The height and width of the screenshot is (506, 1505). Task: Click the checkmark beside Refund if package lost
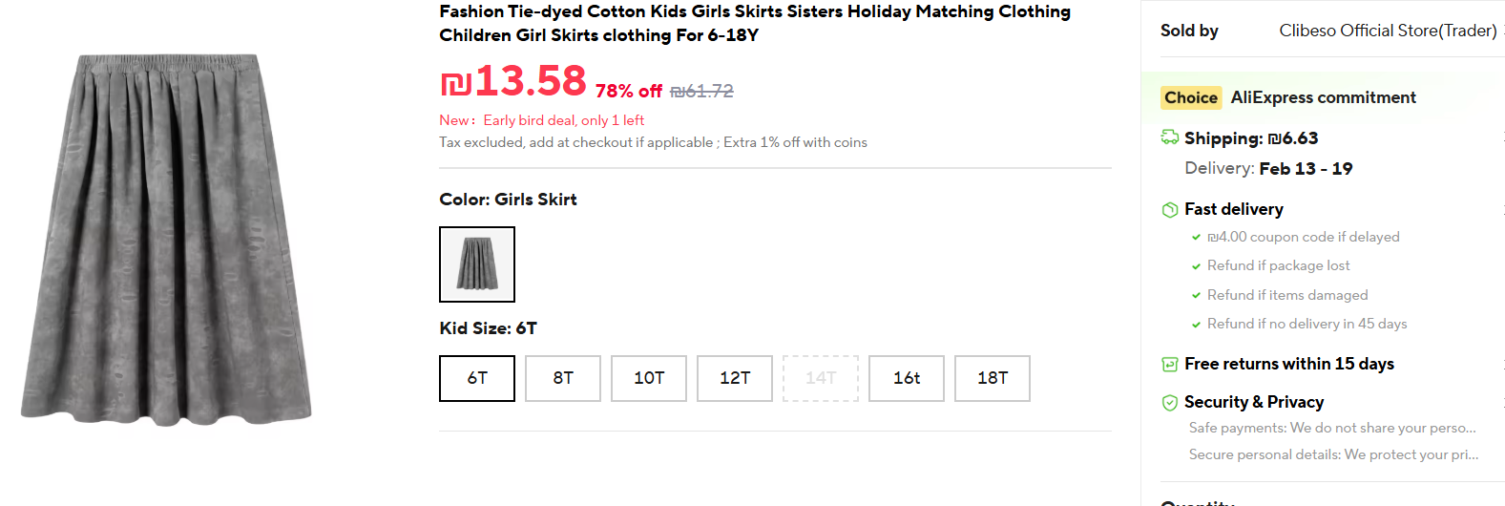[1196, 266]
